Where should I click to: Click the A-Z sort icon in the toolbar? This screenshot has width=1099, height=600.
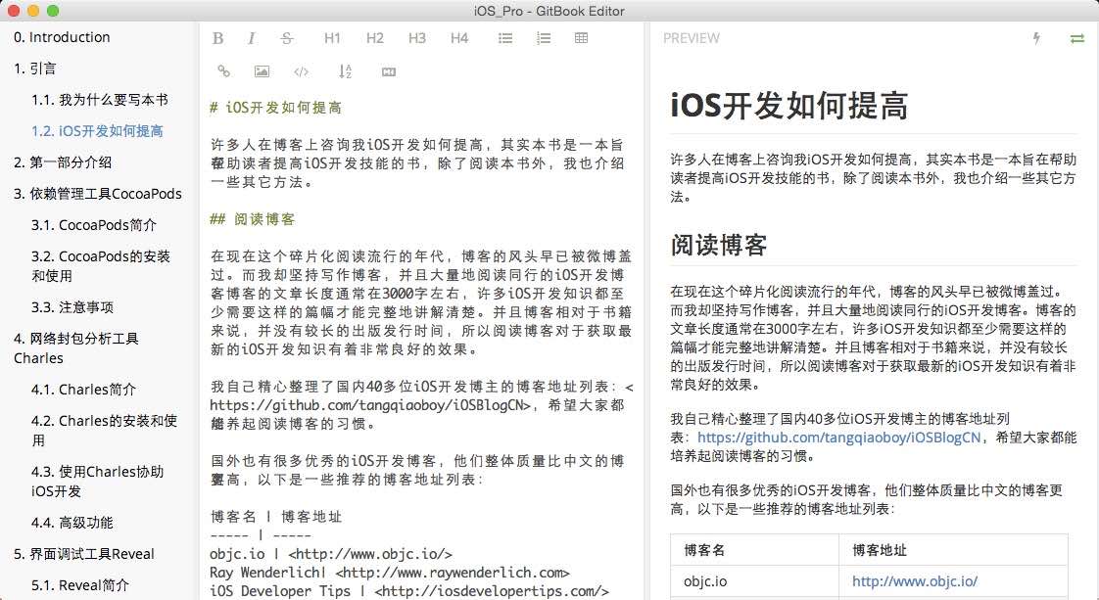click(x=345, y=70)
